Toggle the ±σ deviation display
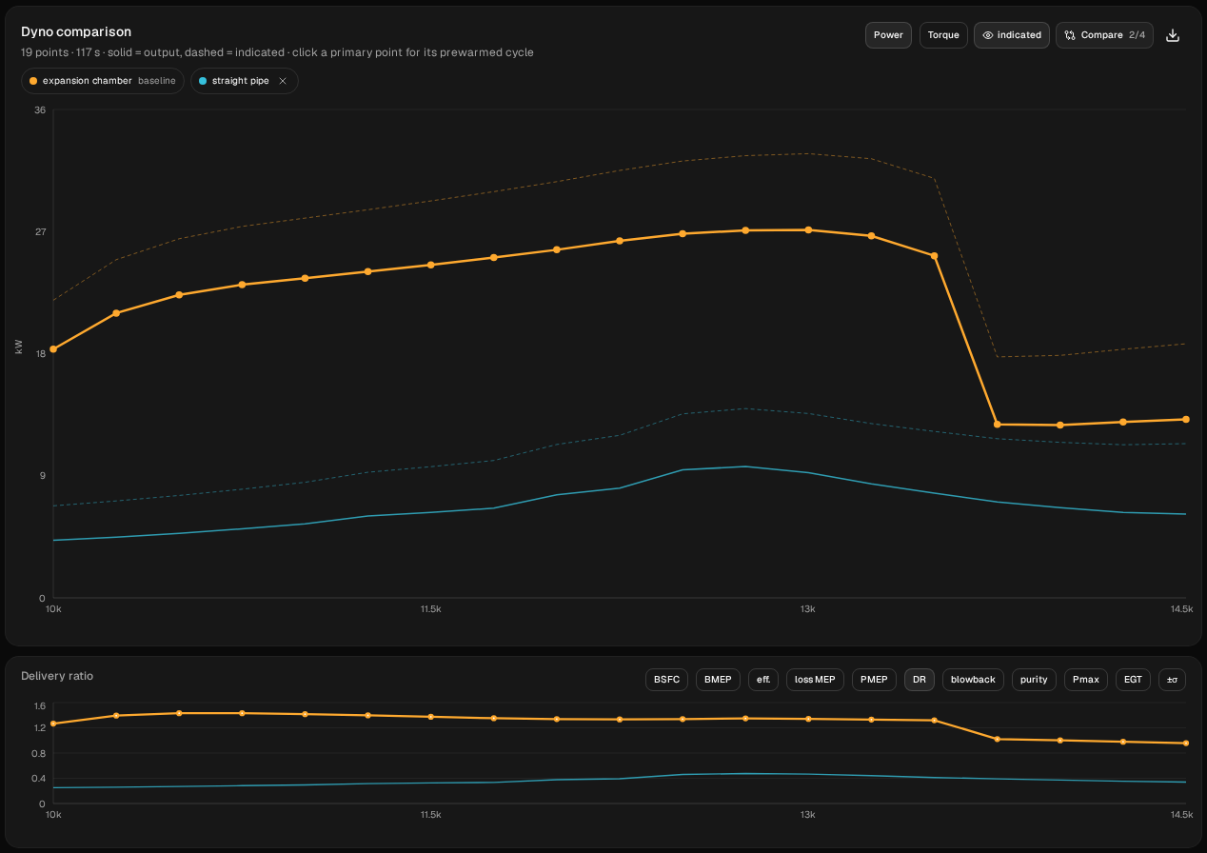 (x=1172, y=680)
